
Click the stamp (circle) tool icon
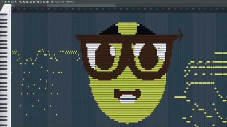coord(12,2)
